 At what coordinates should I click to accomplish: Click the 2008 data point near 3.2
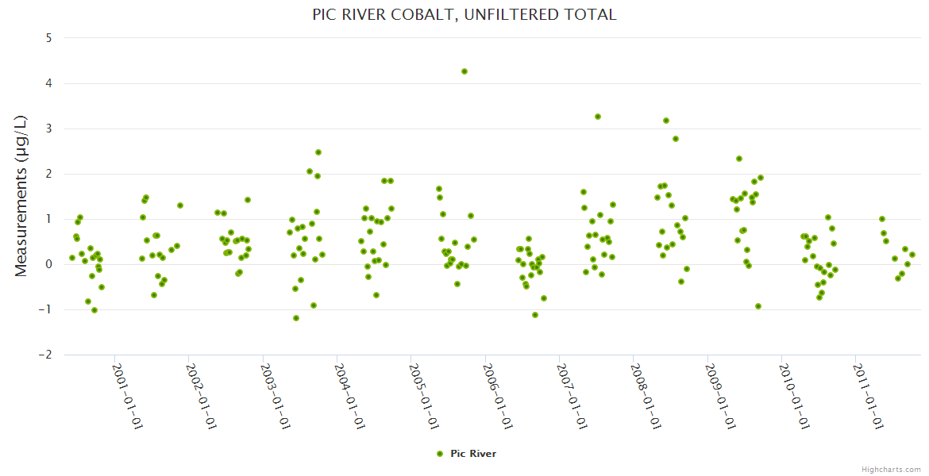click(x=666, y=121)
